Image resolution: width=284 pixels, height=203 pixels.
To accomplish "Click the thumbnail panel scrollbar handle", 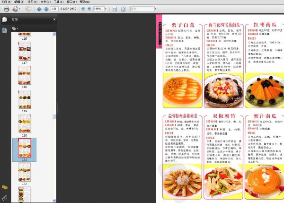I will click(54, 116).
